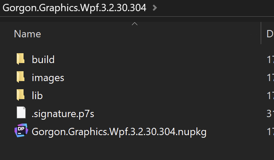The image size is (274, 160).
Task: Expand the breadcrumb chevron after Gorgon.Graphics.Wpf.3.2.30.304
Action: pyautogui.click(x=155, y=8)
